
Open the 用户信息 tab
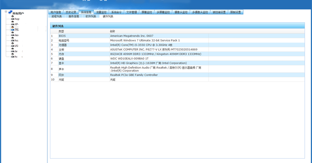(x=56, y=12)
